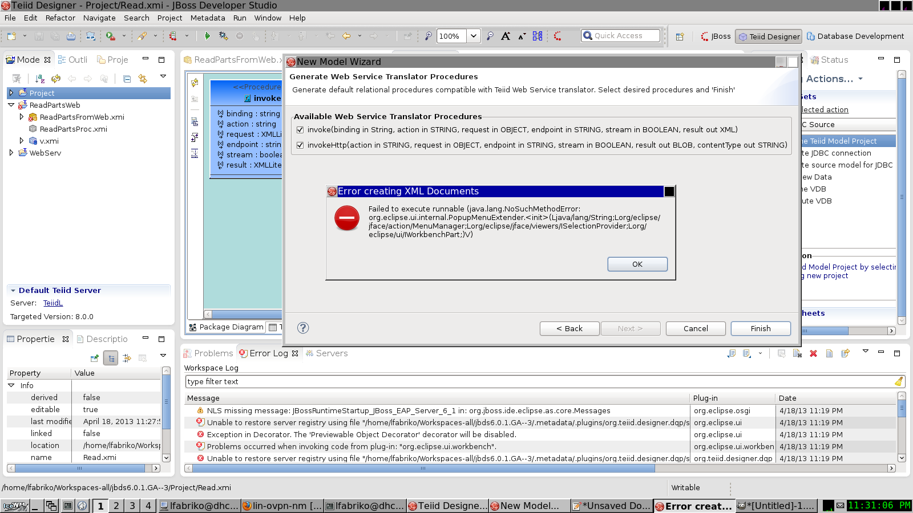Screen dimensions: 913x513
Task: Collapse the ReadPartsWeb tree node
Action: 11,105
